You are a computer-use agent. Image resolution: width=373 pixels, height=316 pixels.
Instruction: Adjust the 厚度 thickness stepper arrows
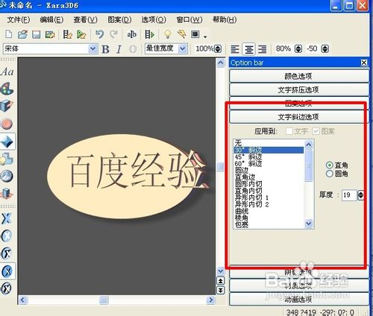pyautogui.click(x=360, y=195)
